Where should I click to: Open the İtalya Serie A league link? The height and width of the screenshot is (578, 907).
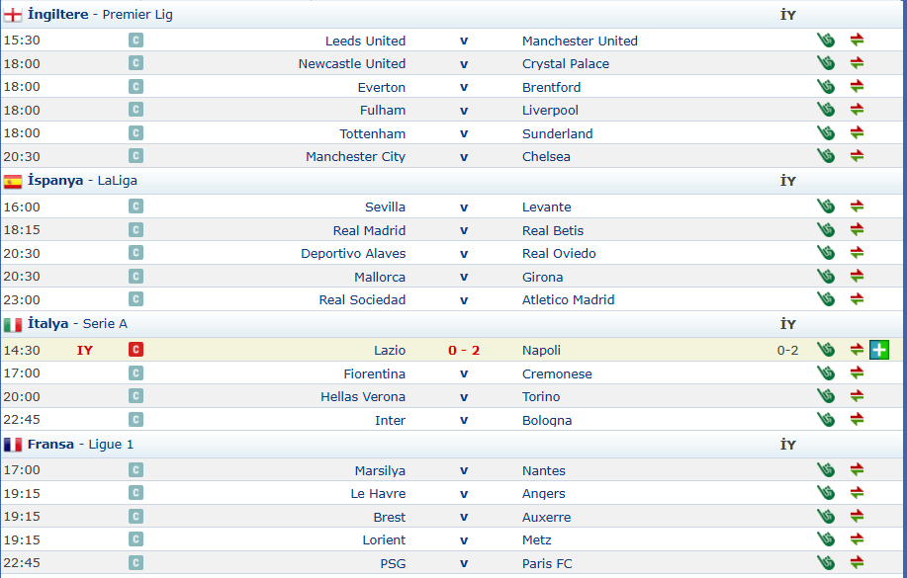[77, 324]
